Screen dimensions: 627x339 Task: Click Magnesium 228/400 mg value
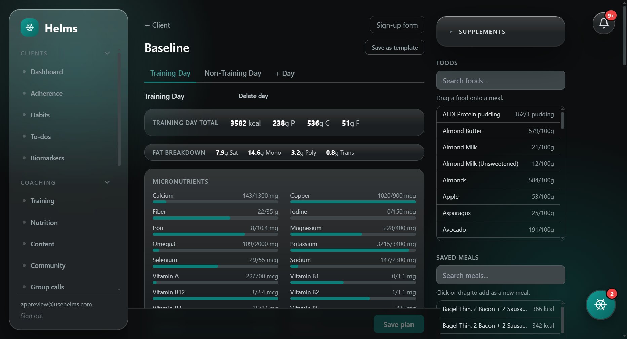coord(399,228)
